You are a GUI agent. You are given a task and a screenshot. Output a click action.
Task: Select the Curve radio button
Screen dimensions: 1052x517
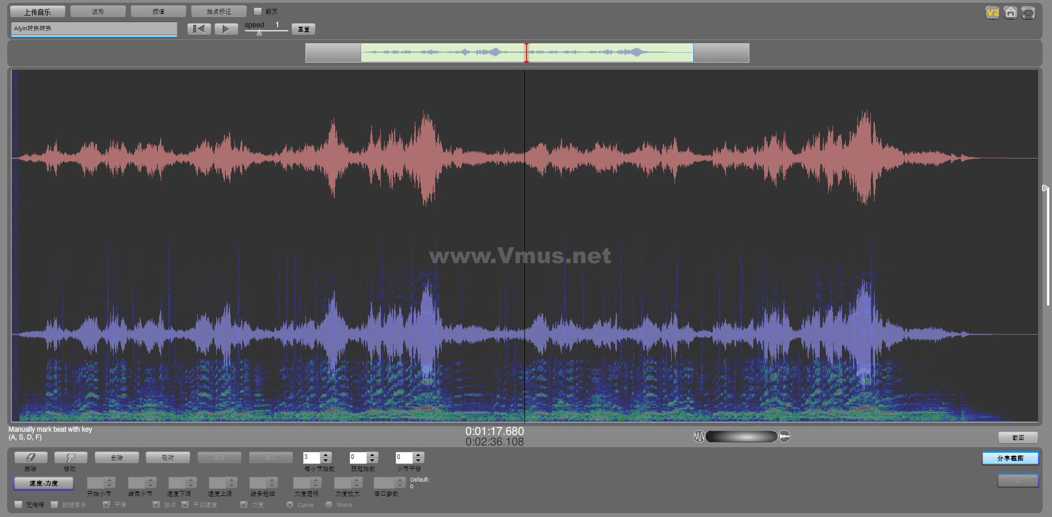click(x=290, y=504)
